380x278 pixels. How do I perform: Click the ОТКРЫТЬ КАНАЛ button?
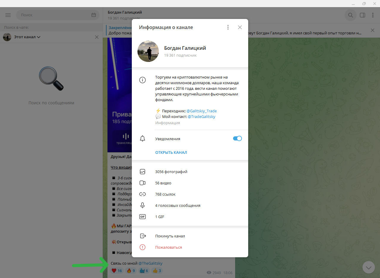[x=171, y=153]
